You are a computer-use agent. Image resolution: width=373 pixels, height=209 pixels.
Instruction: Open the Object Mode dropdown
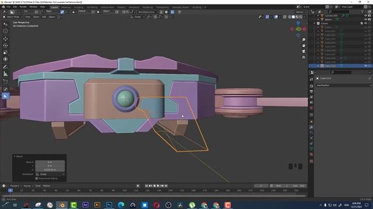(13, 17)
